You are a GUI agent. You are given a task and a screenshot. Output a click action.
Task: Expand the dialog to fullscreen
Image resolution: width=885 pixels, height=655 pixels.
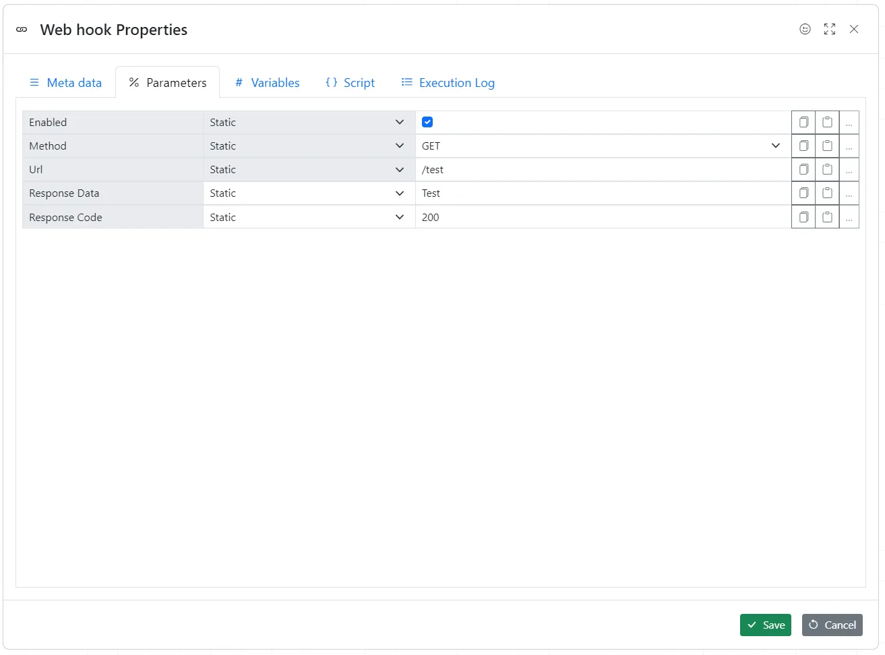(829, 29)
